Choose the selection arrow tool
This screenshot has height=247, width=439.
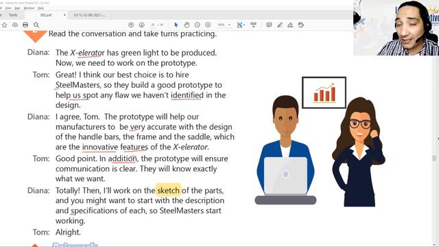176,25
